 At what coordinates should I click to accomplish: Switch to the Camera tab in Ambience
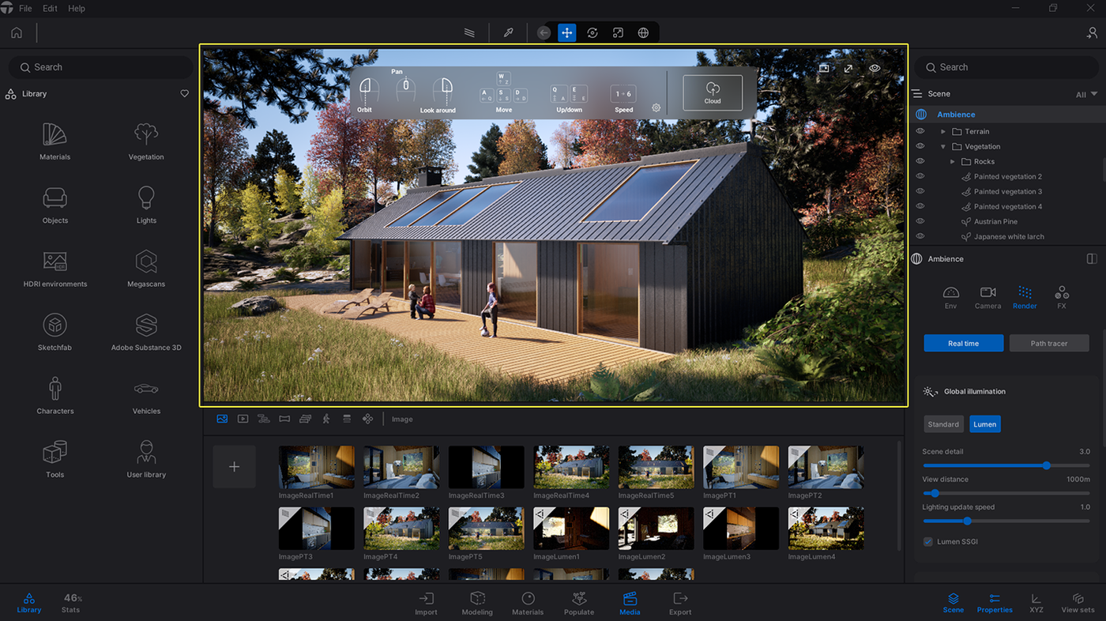(987, 297)
